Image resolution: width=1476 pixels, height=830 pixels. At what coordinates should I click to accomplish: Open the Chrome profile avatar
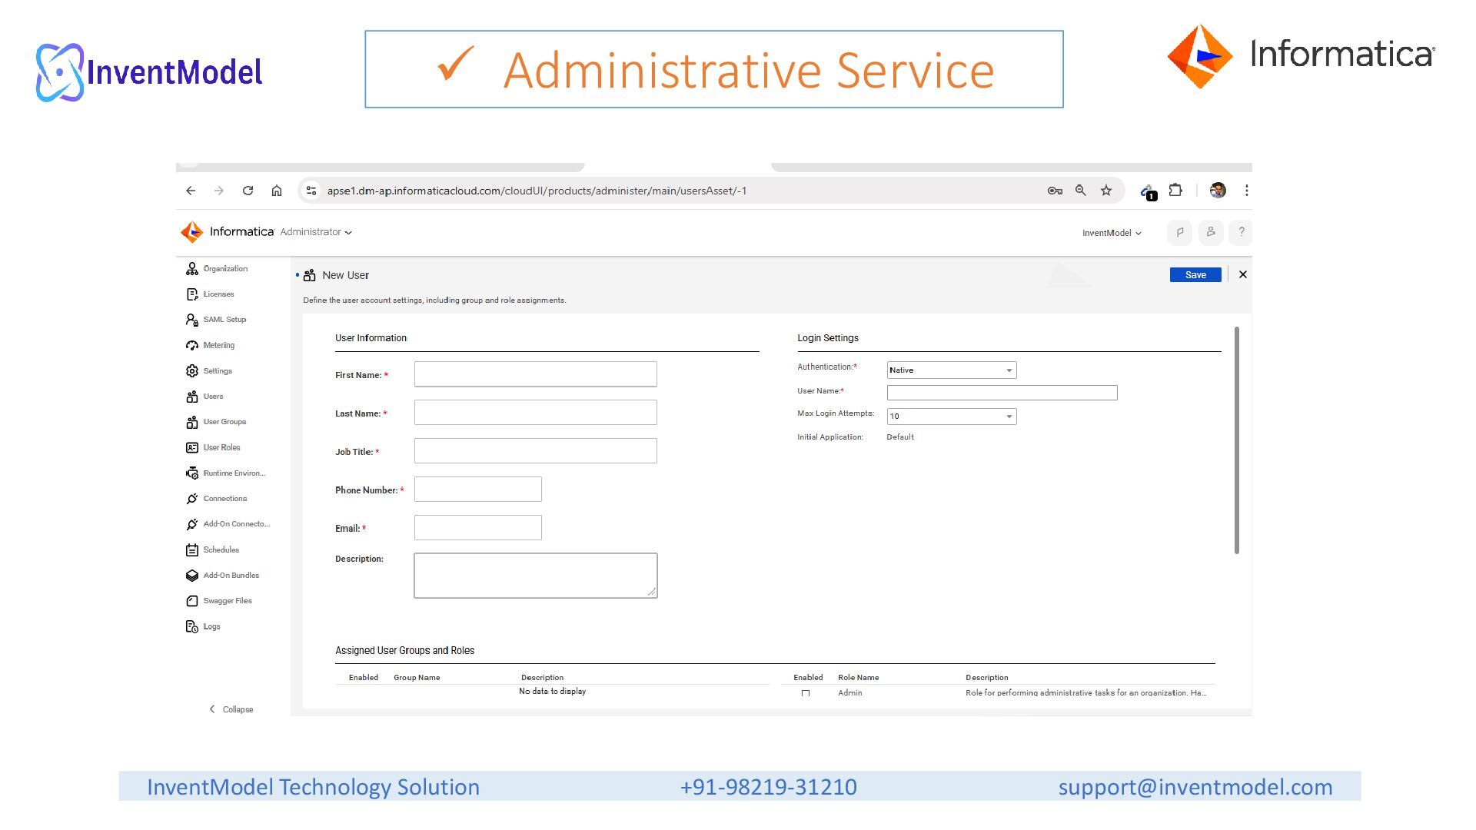pos(1218,191)
